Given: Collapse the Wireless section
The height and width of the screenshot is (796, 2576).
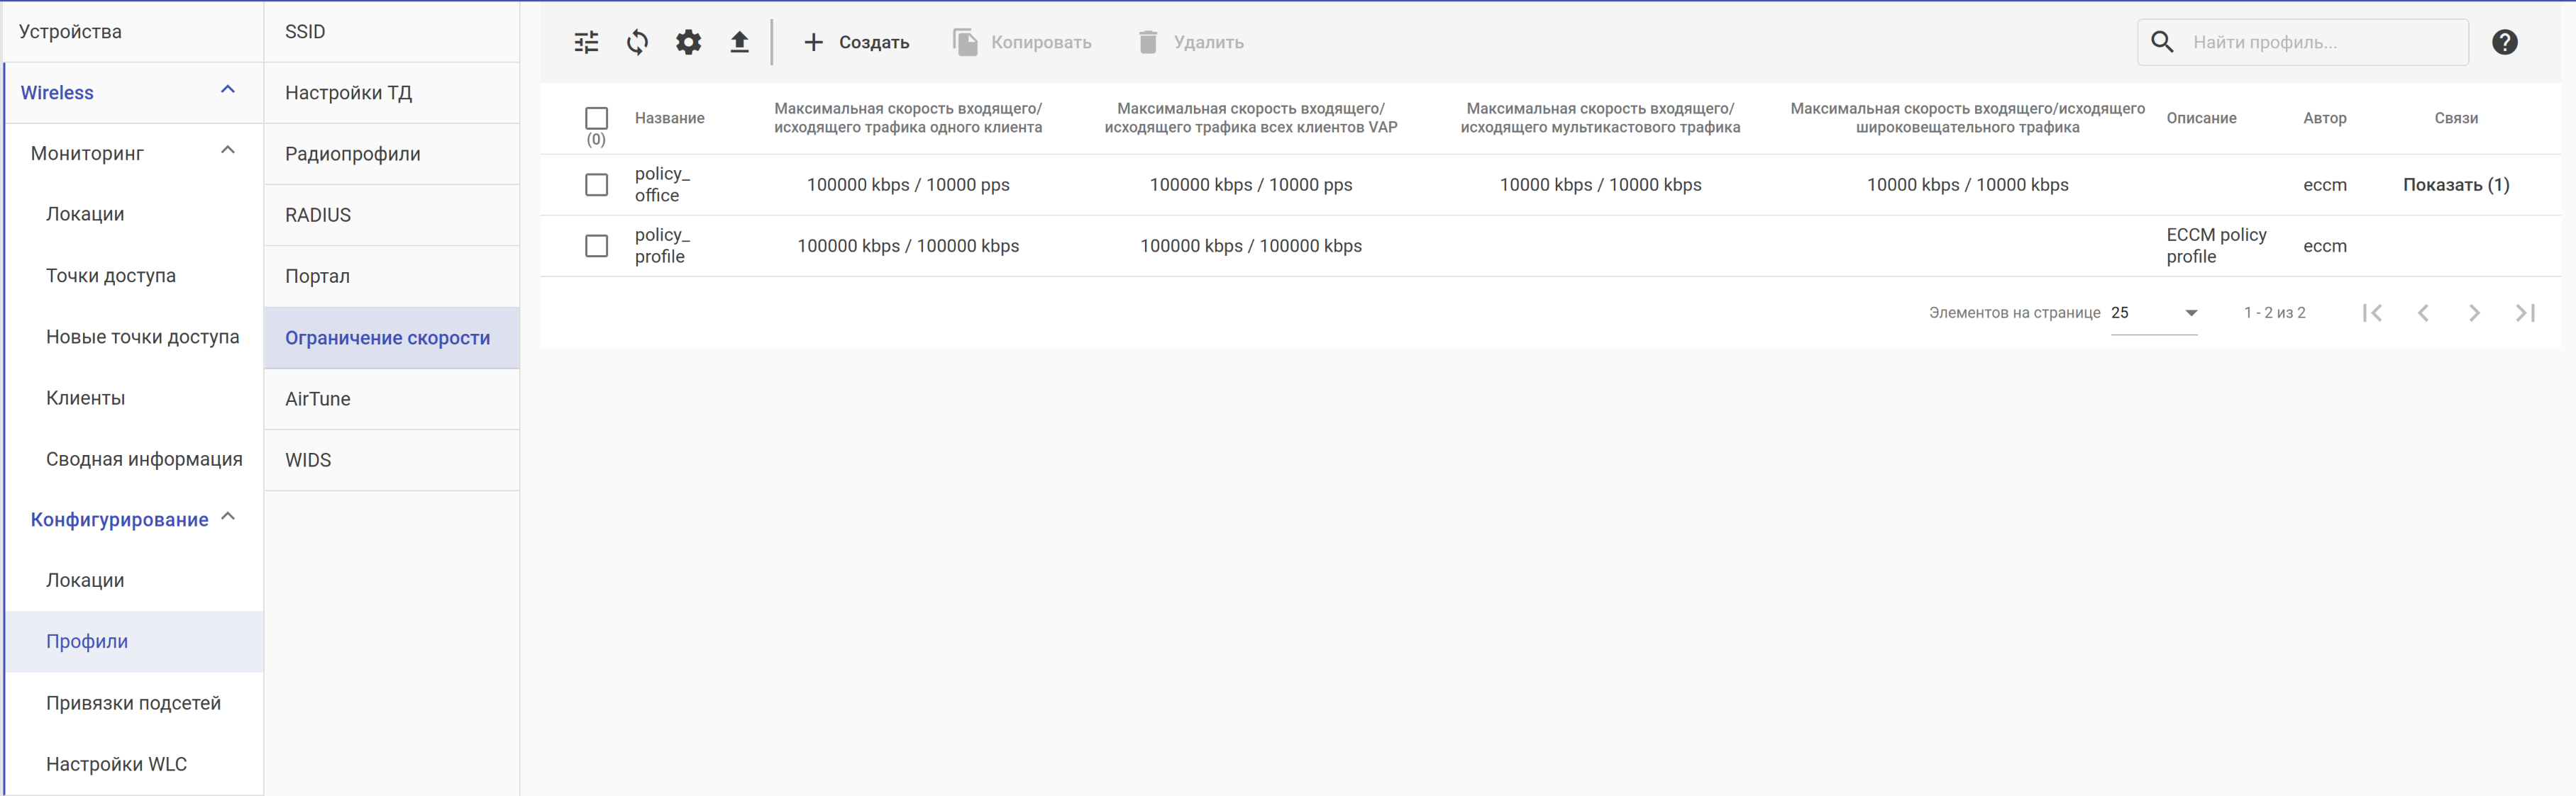Looking at the screenshot, I should tap(227, 91).
